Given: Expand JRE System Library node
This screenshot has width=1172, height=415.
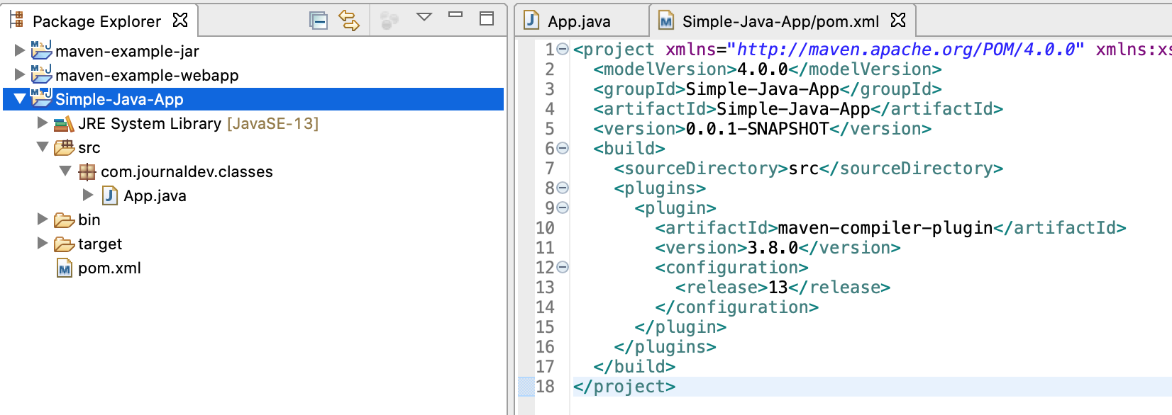Looking at the screenshot, I should click(x=43, y=123).
